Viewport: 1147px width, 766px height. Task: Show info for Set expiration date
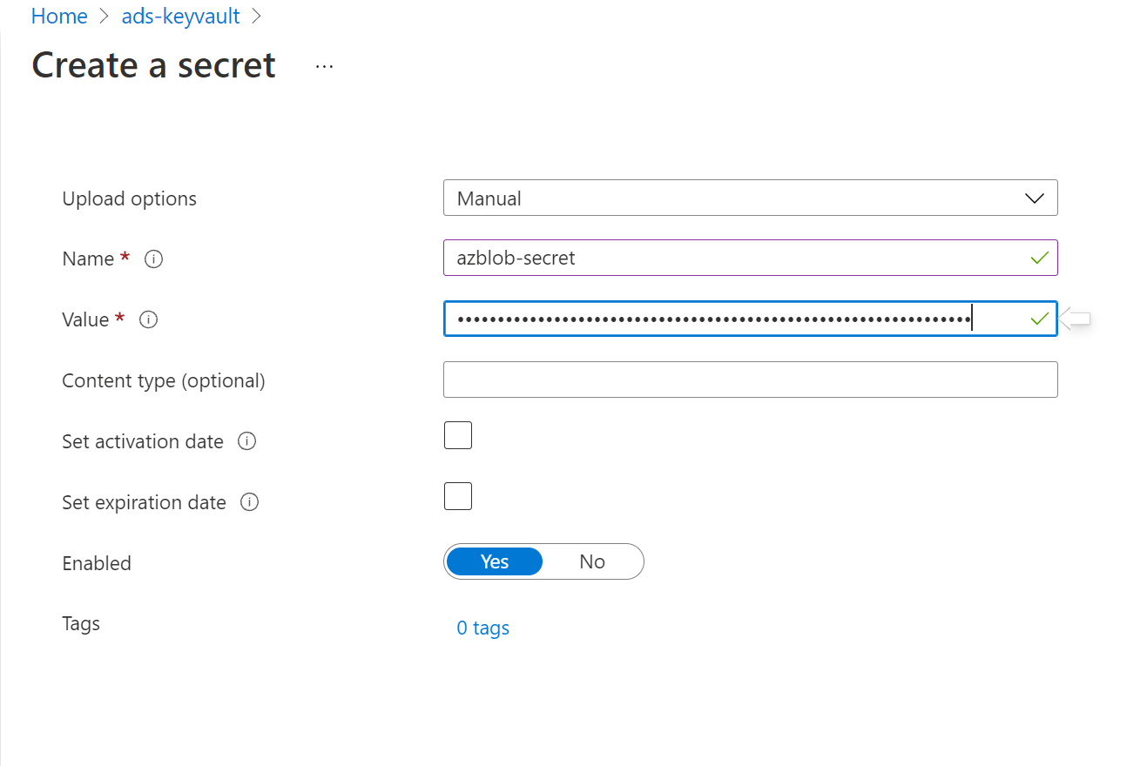(x=250, y=502)
